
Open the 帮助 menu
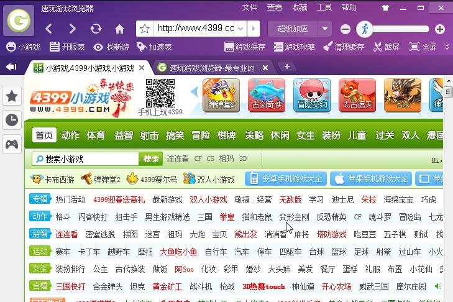pos(349,7)
